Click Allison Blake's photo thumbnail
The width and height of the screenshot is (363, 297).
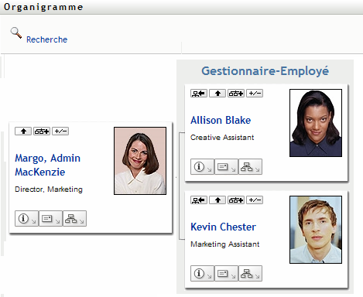(316, 123)
